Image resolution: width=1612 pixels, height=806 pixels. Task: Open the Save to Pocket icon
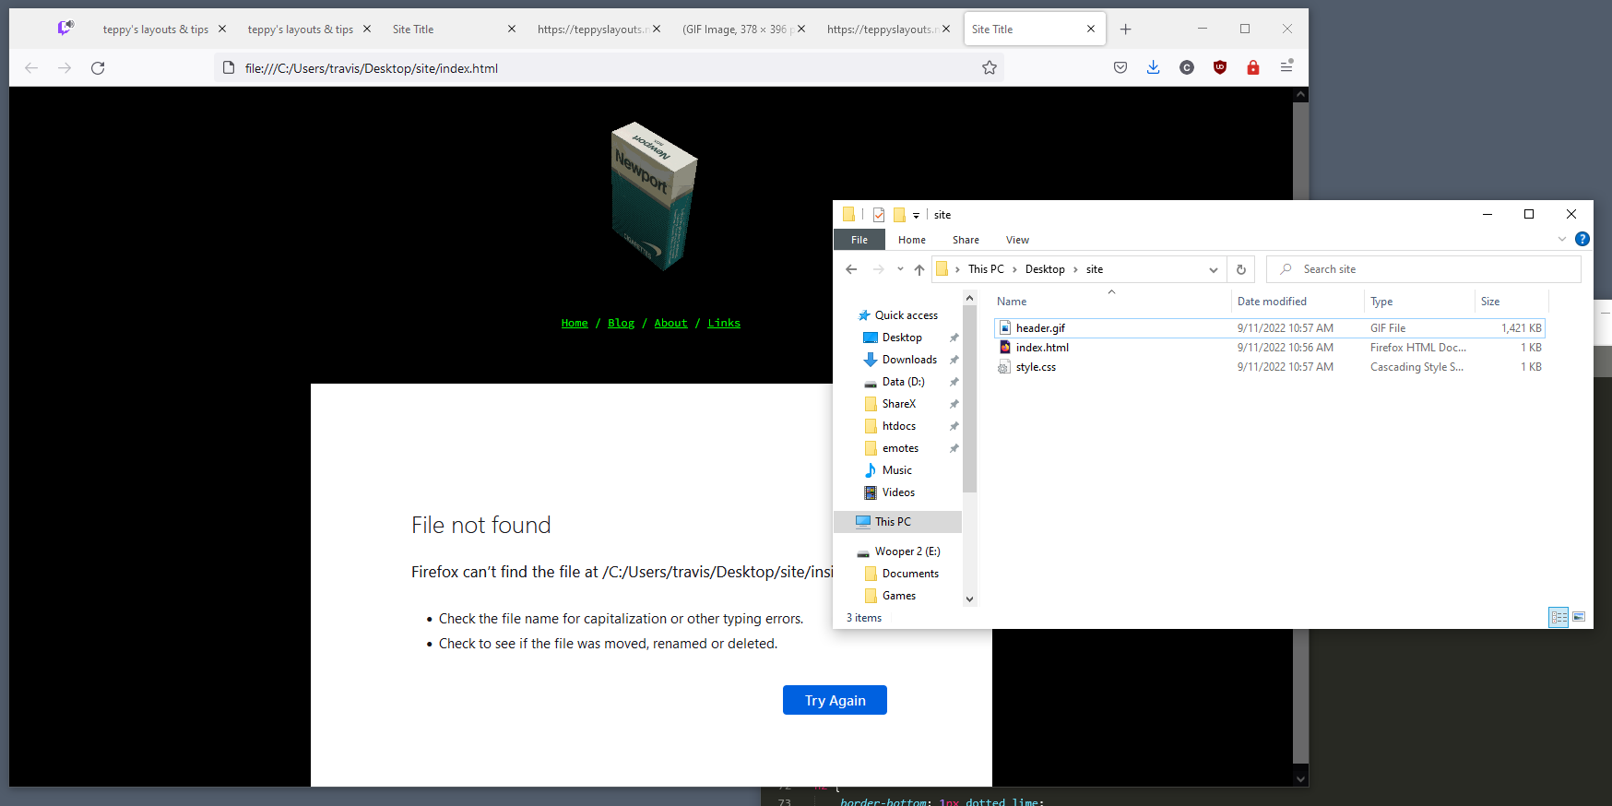(x=1120, y=67)
